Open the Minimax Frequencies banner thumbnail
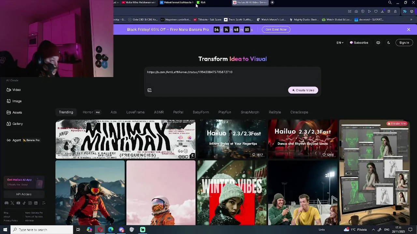 pyautogui.click(x=125, y=139)
